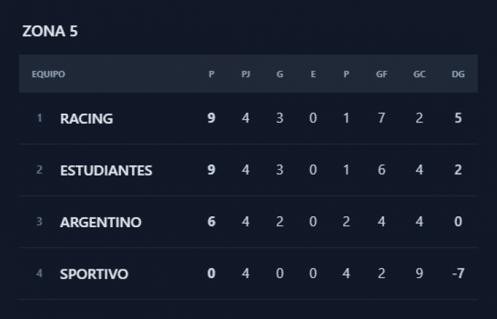Click position number 1 beside Racing
Viewport: 497px width, 319px height.
(39, 118)
